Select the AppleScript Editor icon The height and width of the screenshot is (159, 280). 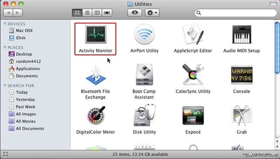[193, 34]
